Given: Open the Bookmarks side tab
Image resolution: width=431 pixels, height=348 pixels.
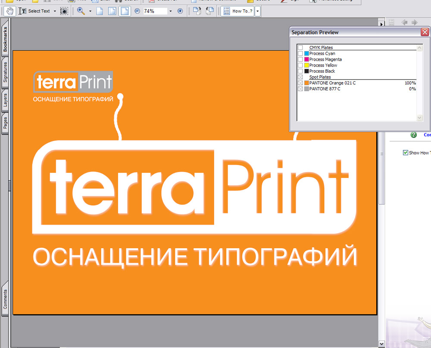Looking at the screenshot, I should pyautogui.click(x=5, y=39).
